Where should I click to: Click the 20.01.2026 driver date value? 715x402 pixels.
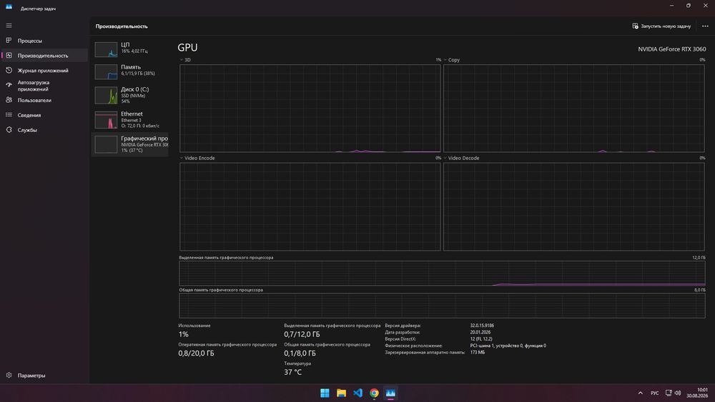pos(480,332)
